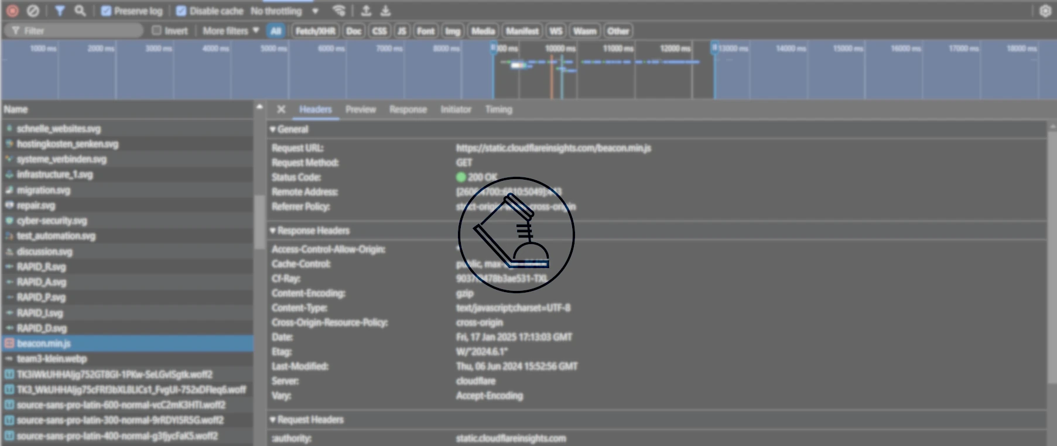This screenshot has height=446, width=1057.
Task: Close the request details panel
Action: (x=281, y=109)
